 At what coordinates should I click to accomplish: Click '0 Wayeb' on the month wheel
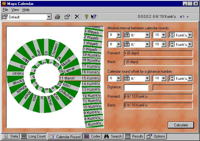tap(90, 49)
